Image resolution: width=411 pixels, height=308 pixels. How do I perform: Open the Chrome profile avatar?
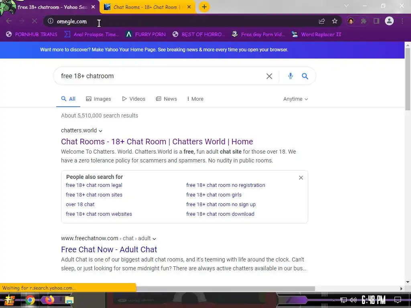[x=389, y=21]
